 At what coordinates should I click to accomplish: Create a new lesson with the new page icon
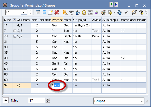pos(50,12)
